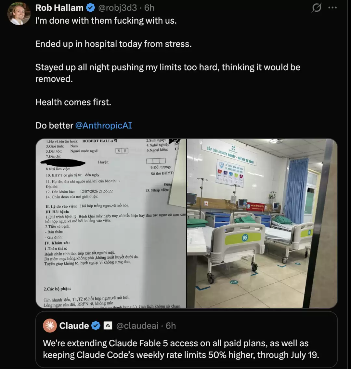Open Rob Hallam's profile avatar
351x369 pixels.
coord(19,13)
